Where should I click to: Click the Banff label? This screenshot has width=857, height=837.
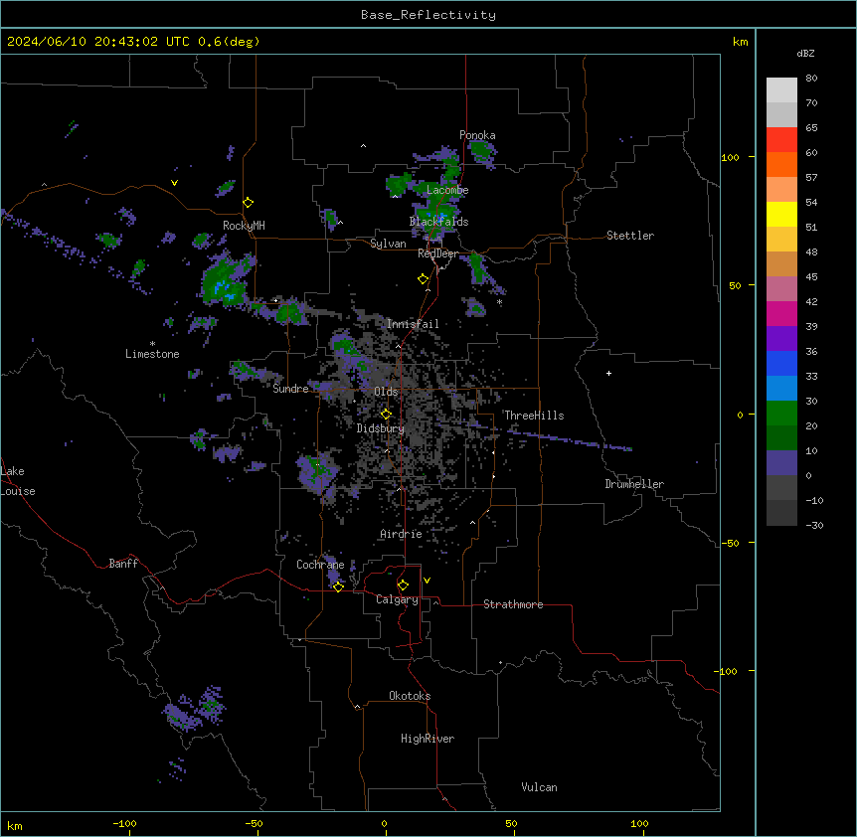click(x=123, y=564)
